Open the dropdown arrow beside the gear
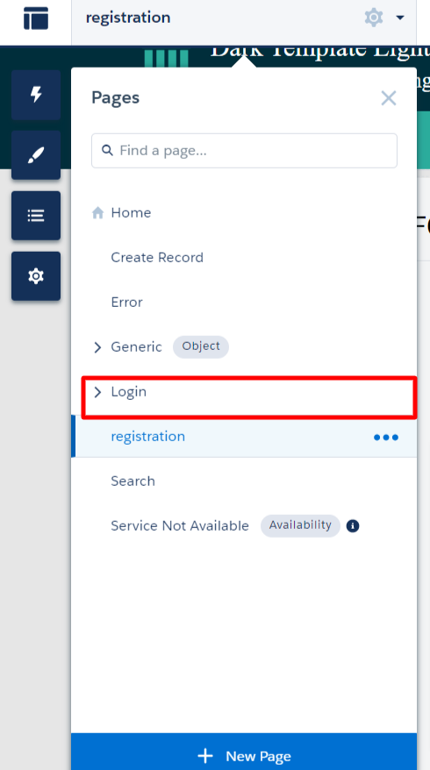Screen dimensions: 430x770 400,18
